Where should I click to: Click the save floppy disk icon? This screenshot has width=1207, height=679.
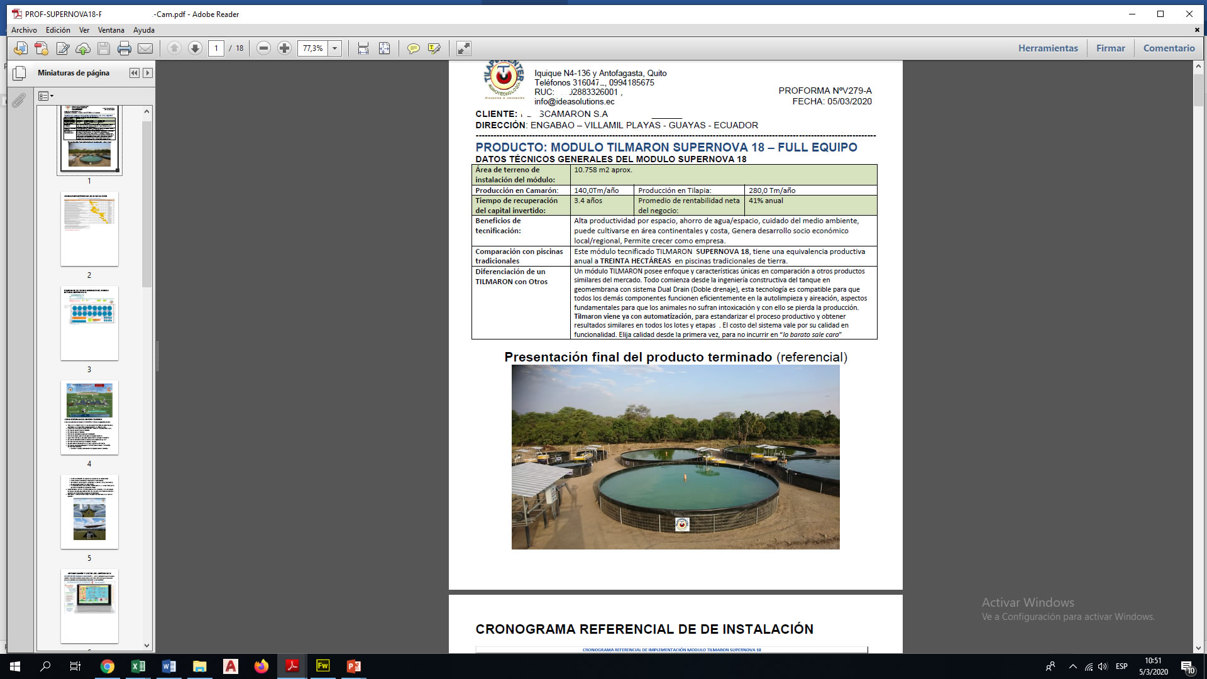point(104,48)
